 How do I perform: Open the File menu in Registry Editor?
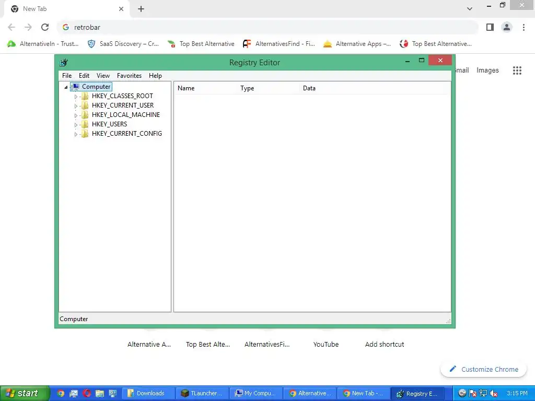click(x=67, y=76)
